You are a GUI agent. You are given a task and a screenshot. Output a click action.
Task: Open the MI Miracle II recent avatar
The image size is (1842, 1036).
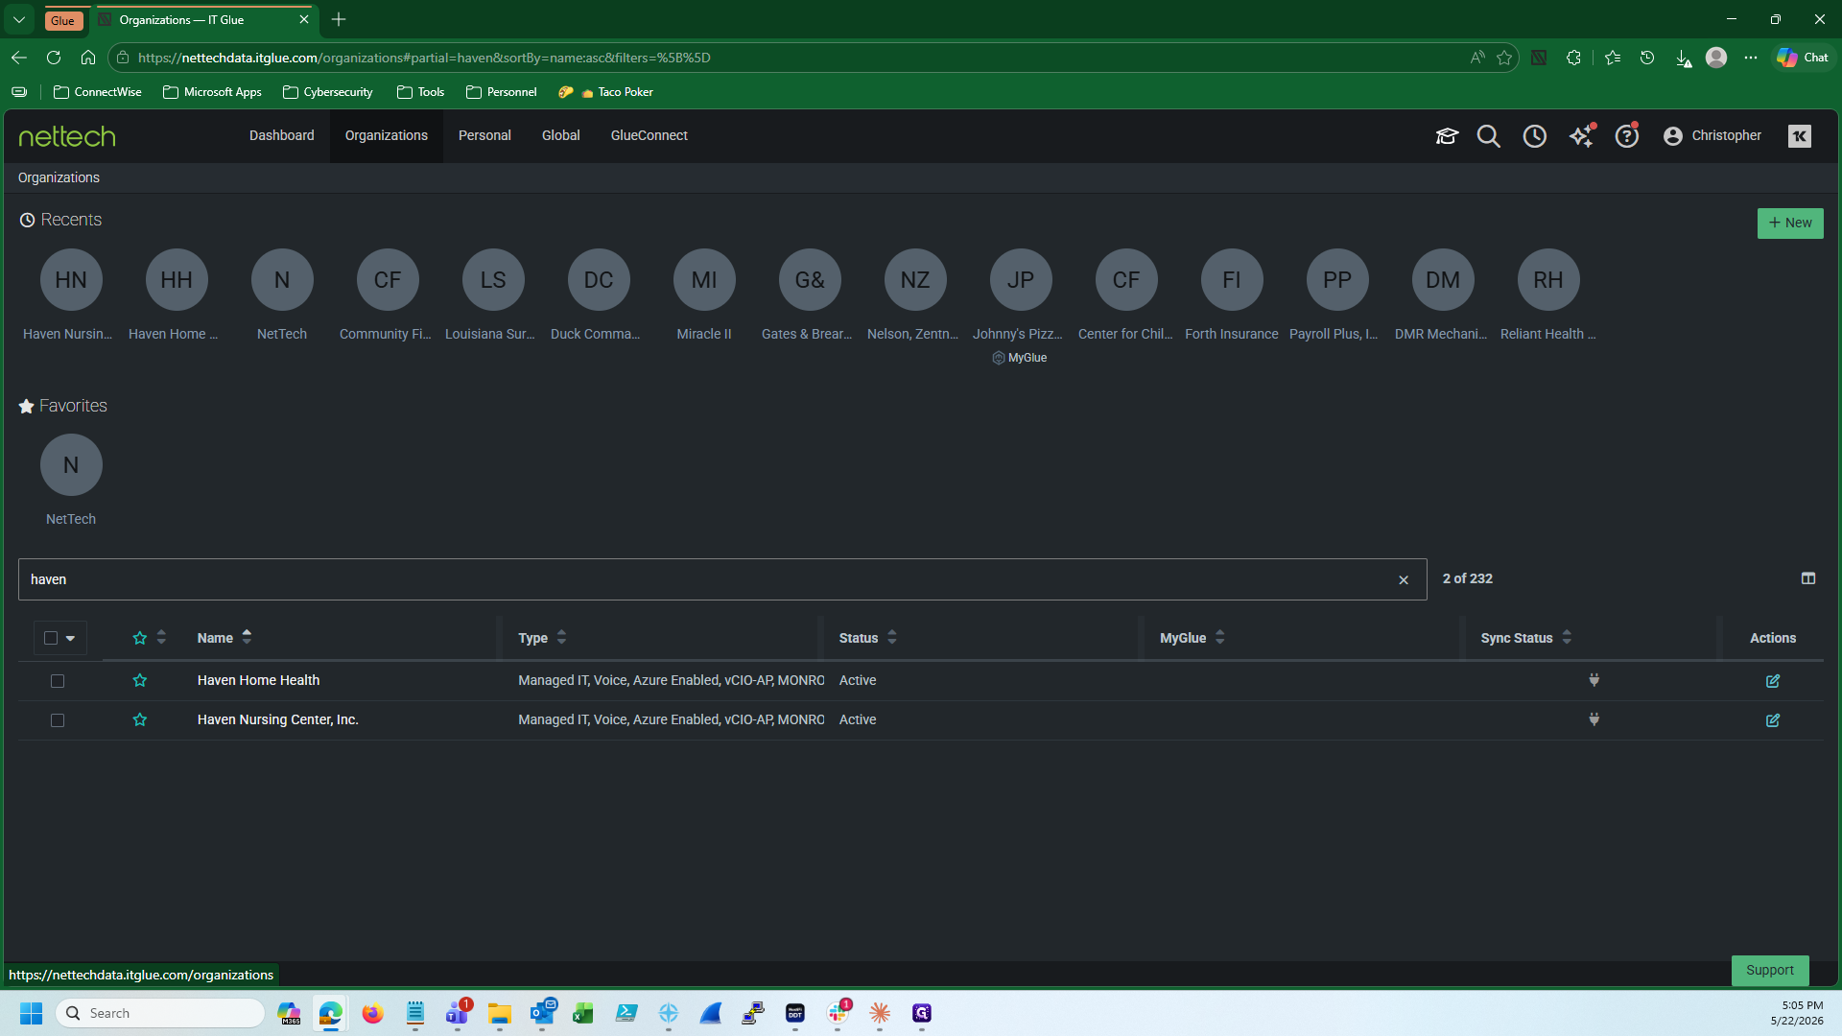[x=704, y=280]
